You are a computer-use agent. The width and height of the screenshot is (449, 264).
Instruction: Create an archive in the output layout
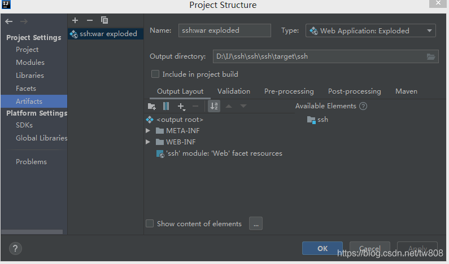(166, 107)
